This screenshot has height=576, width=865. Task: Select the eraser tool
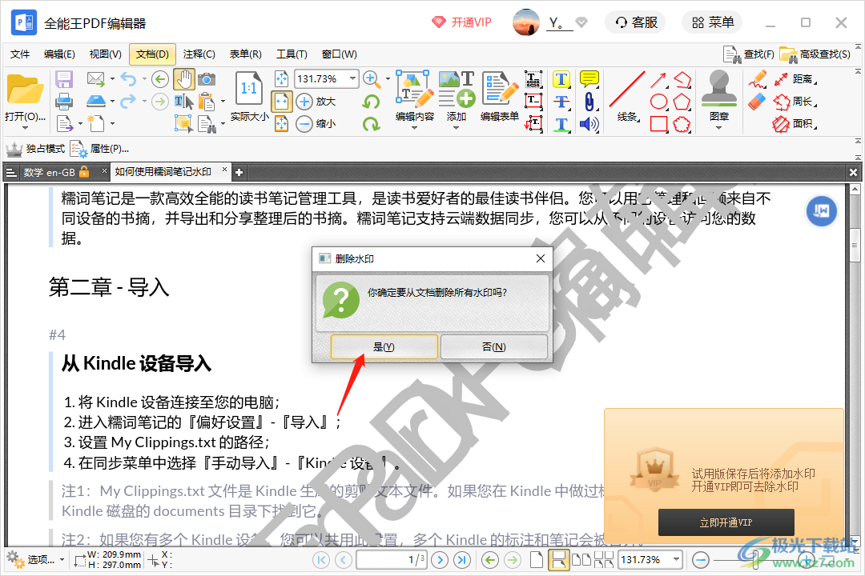point(758,102)
